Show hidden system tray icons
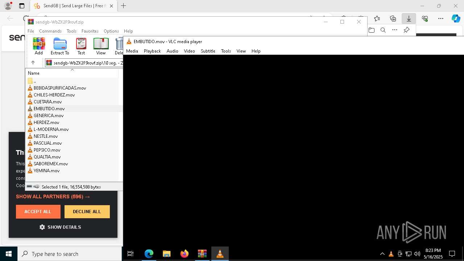 tap(382, 254)
